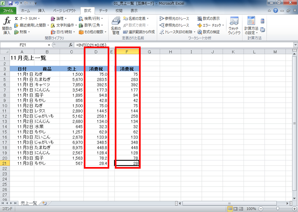Expand the Name Box dropdown
This screenshot has width=298, height=212.
coord(49,45)
